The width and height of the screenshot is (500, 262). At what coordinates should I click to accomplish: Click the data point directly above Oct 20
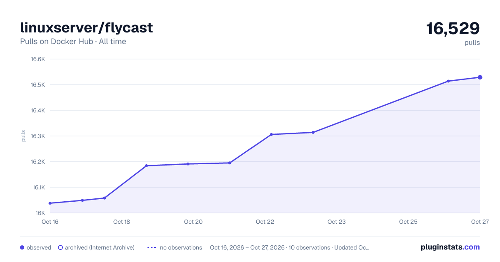pos(188,164)
